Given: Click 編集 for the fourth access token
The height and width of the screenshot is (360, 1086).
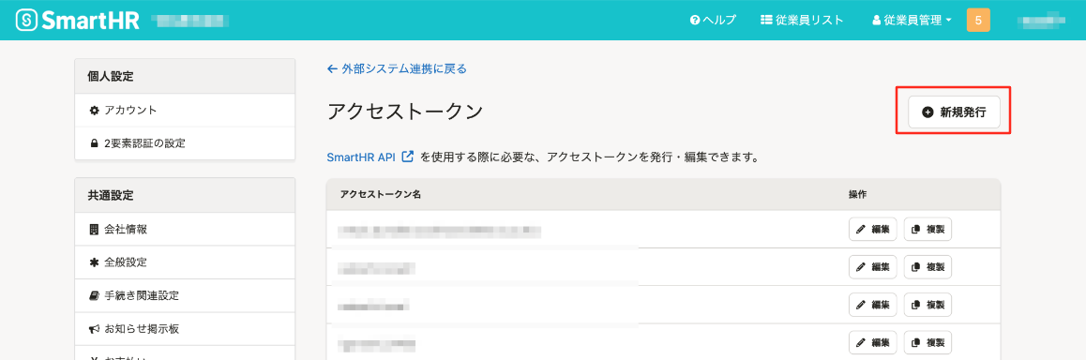Looking at the screenshot, I should coord(873,342).
